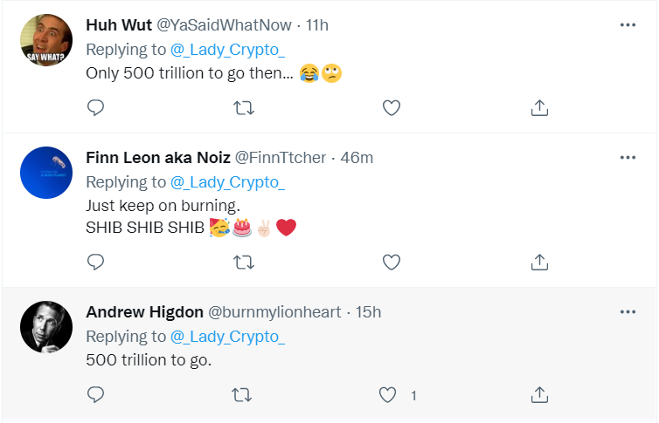This screenshot has height=423, width=659.
Task: Open Andrew Higdon's profile name link
Action: 144,312
